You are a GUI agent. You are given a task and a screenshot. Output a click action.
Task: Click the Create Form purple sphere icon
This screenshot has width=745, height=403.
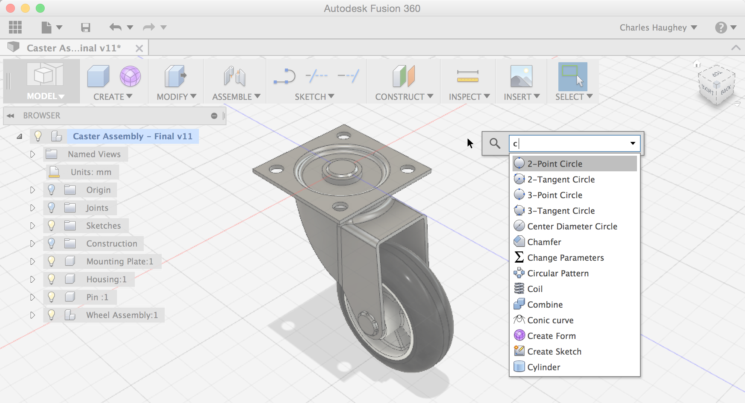pos(130,76)
